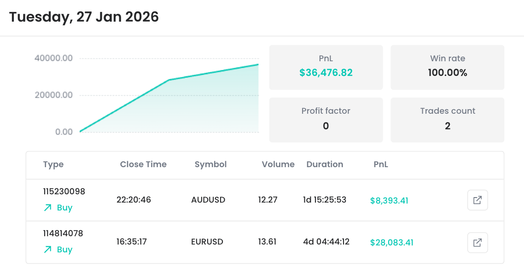Click the Type column header
Screen dimensions: 524x274
pos(53,164)
